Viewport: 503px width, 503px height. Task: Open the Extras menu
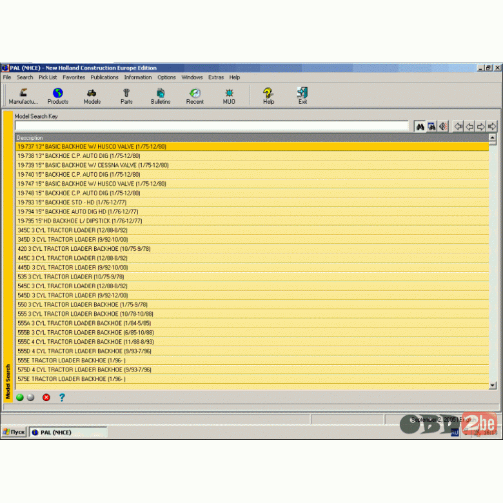216,77
